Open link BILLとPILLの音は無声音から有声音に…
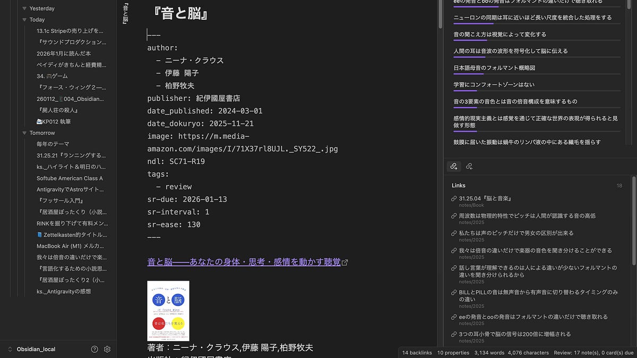Screen dimensions: 637x358 point(538,296)
